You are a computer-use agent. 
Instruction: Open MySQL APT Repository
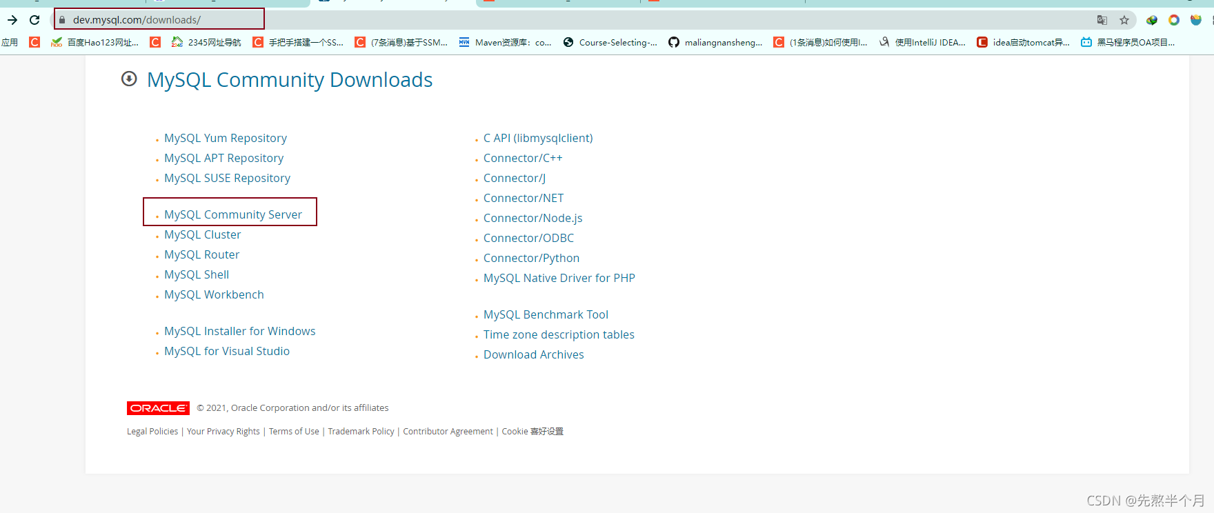point(223,158)
